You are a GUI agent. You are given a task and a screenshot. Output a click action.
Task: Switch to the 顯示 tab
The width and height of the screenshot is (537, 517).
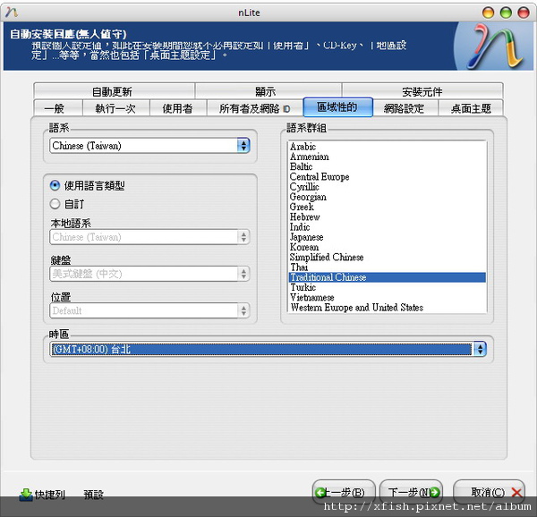point(268,91)
